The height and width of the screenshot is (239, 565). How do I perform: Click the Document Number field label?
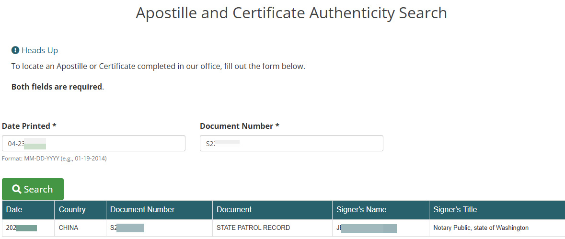point(240,126)
